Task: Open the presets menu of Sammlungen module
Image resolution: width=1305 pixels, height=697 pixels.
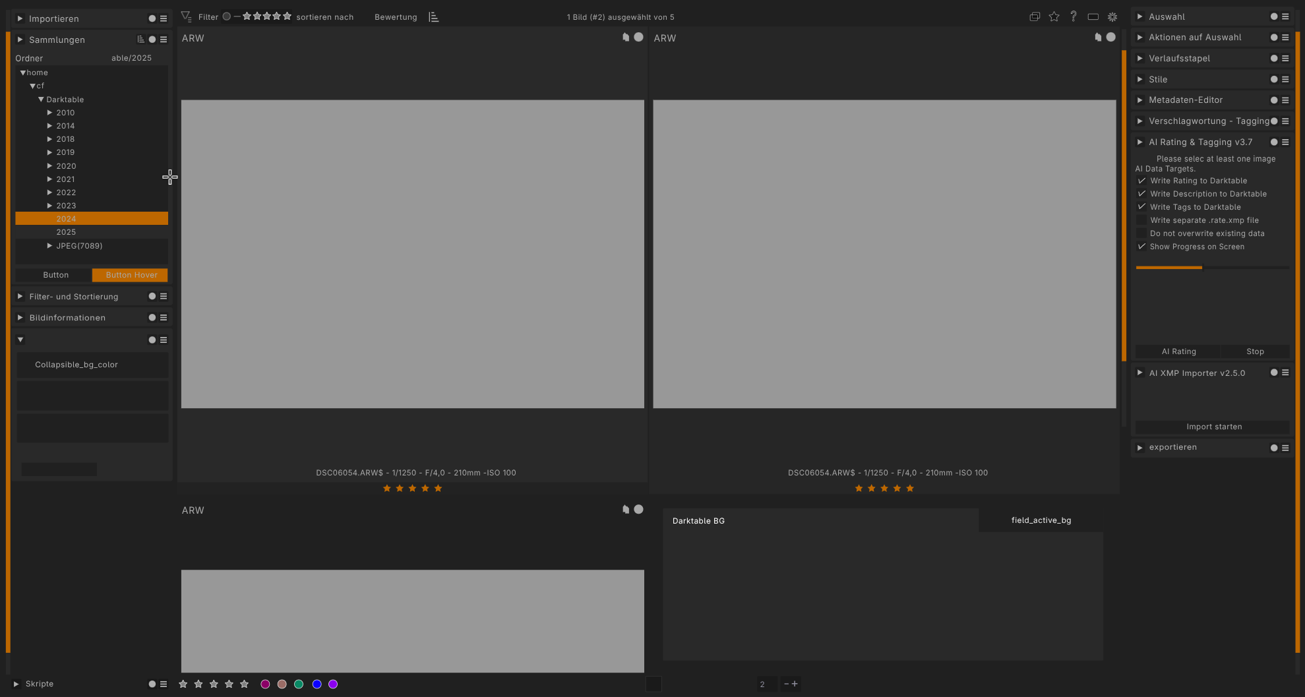Action: [x=164, y=40]
